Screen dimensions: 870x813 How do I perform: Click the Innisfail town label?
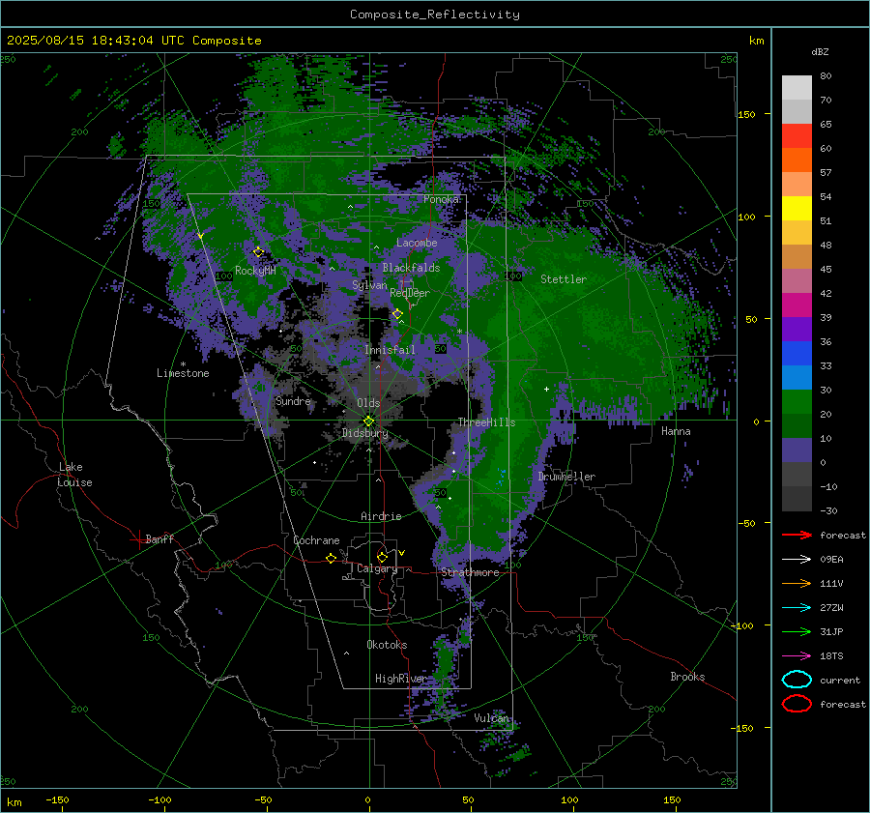click(390, 350)
